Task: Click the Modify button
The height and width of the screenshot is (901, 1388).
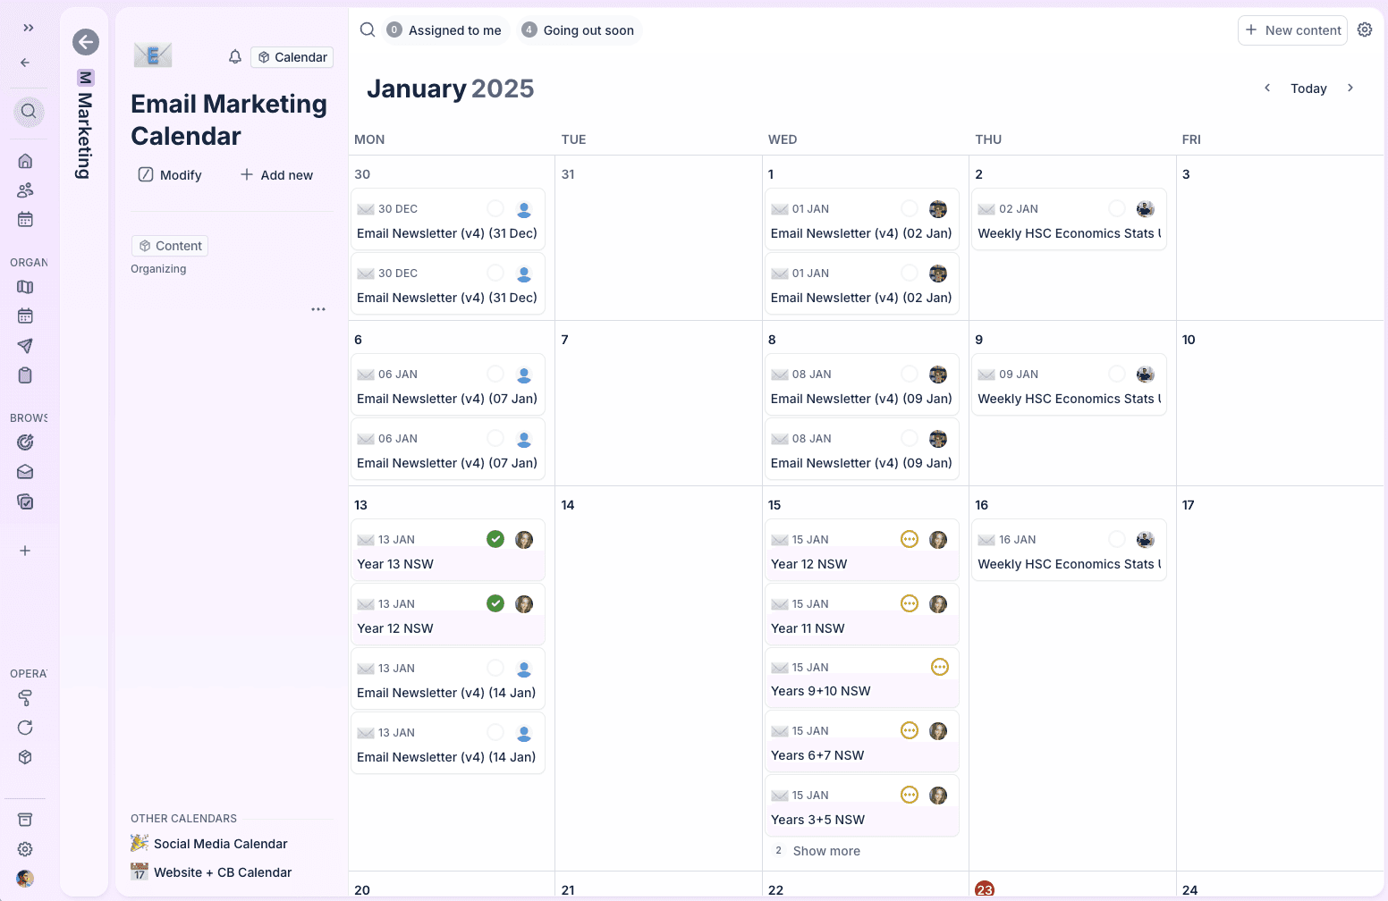Action: (170, 175)
